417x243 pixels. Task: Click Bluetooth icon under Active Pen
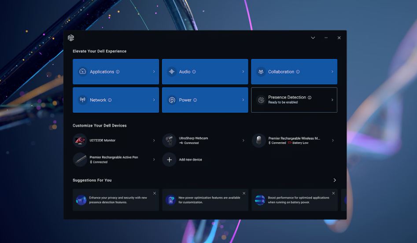pos(91,162)
